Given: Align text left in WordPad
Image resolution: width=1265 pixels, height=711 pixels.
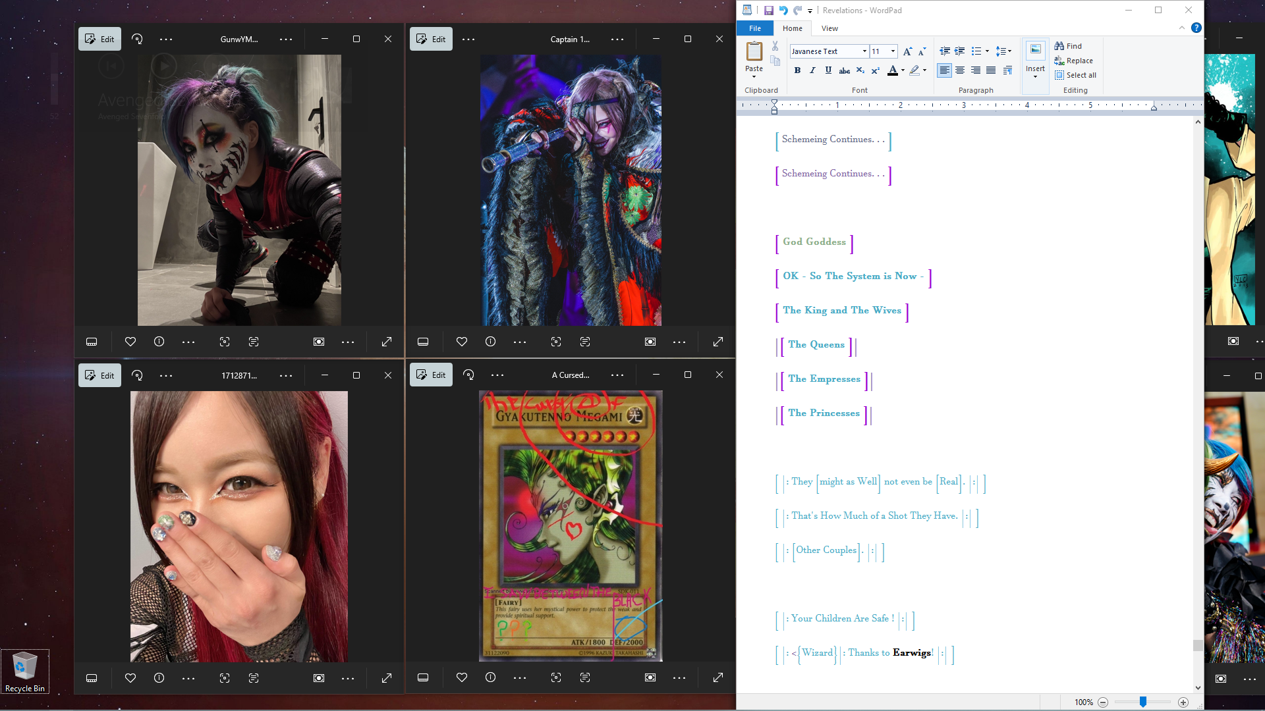Looking at the screenshot, I should [x=944, y=70].
